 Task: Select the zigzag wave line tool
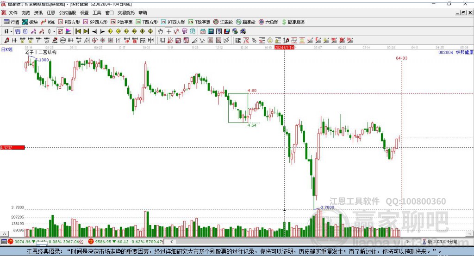point(202,40)
